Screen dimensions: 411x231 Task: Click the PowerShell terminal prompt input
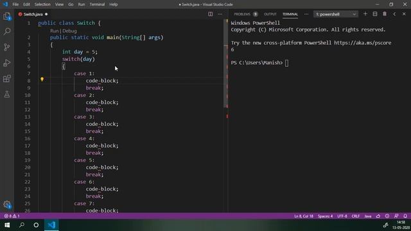(x=286, y=63)
